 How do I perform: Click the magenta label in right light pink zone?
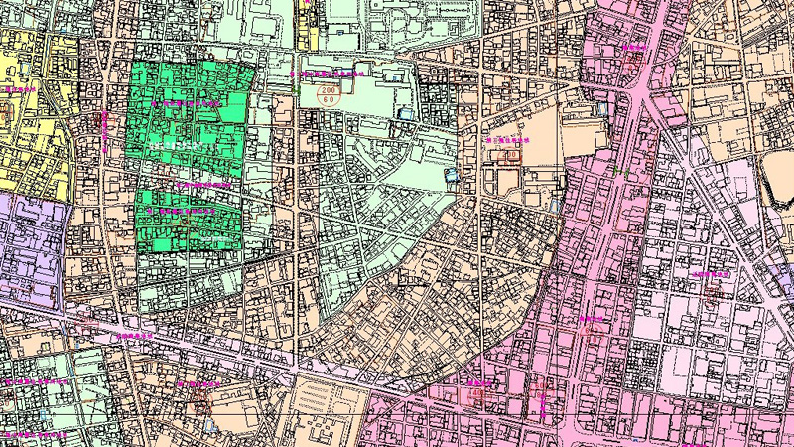coord(711,272)
